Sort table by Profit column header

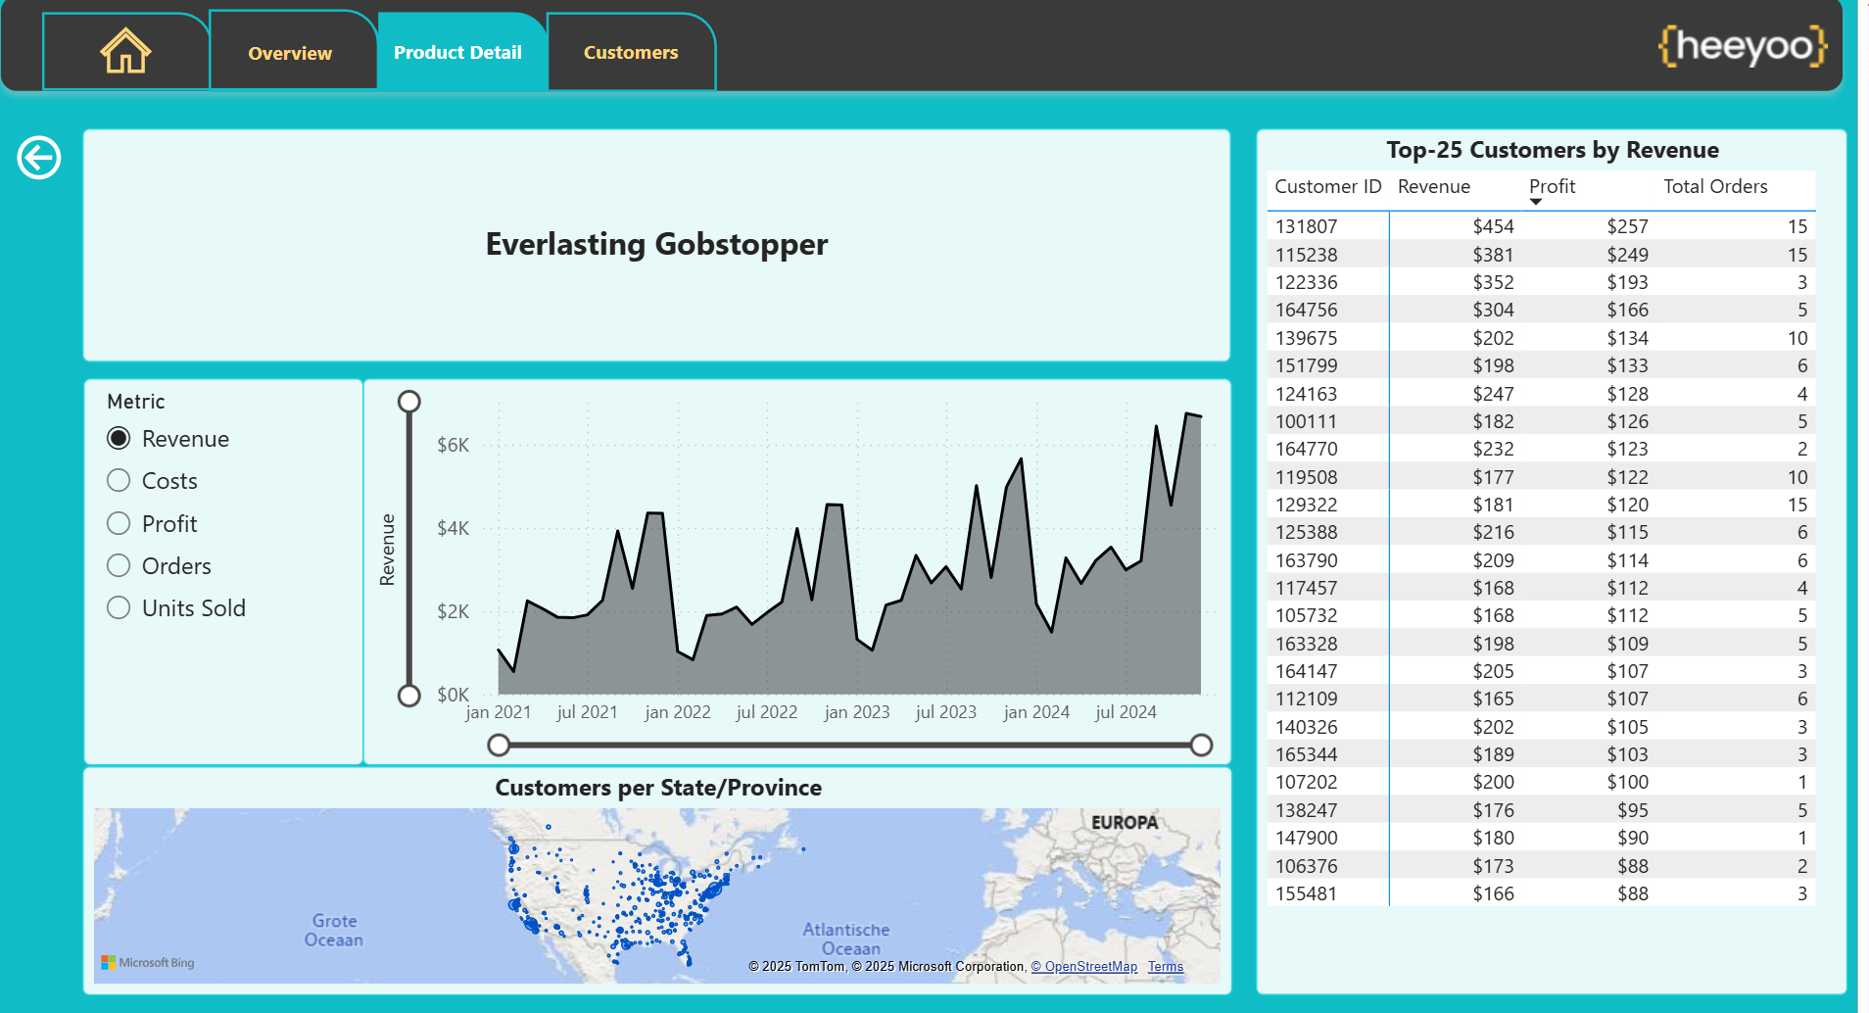point(1553,186)
